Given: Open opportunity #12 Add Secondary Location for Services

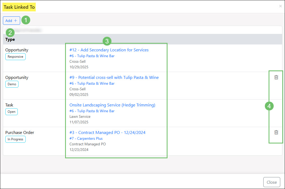Looking at the screenshot, I should click(109, 50).
